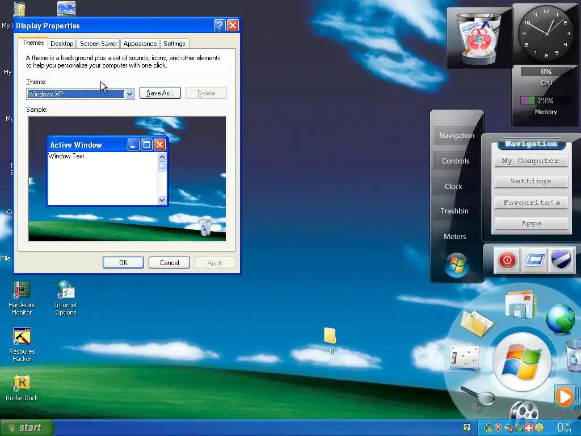Screen dimensions: 581x436
Task: Expand the Theme dropdown arrow
Action: 129,94
